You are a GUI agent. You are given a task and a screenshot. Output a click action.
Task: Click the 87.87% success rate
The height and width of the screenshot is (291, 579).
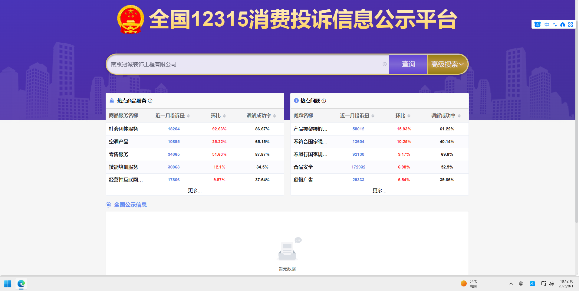point(262,154)
